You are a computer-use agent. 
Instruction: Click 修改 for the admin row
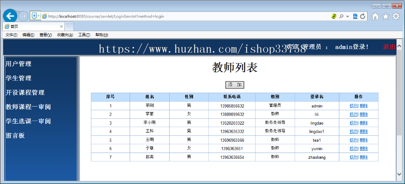coord(354,106)
